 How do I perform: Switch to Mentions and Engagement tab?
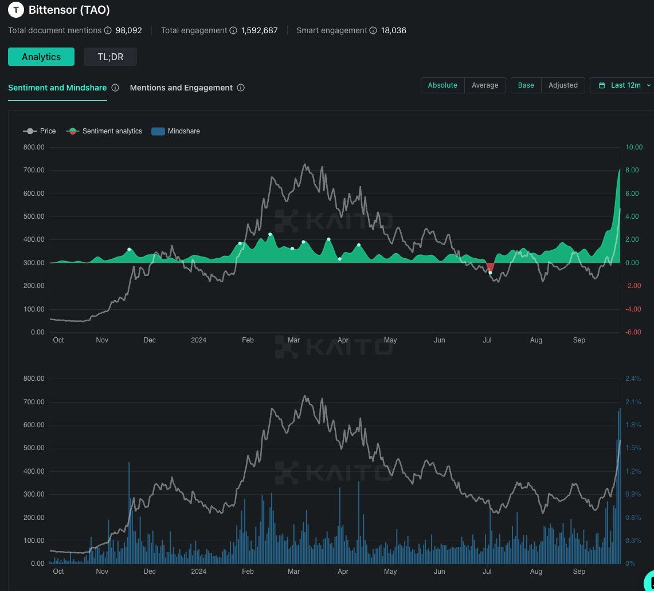pyautogui.click(x=181, y=88)
